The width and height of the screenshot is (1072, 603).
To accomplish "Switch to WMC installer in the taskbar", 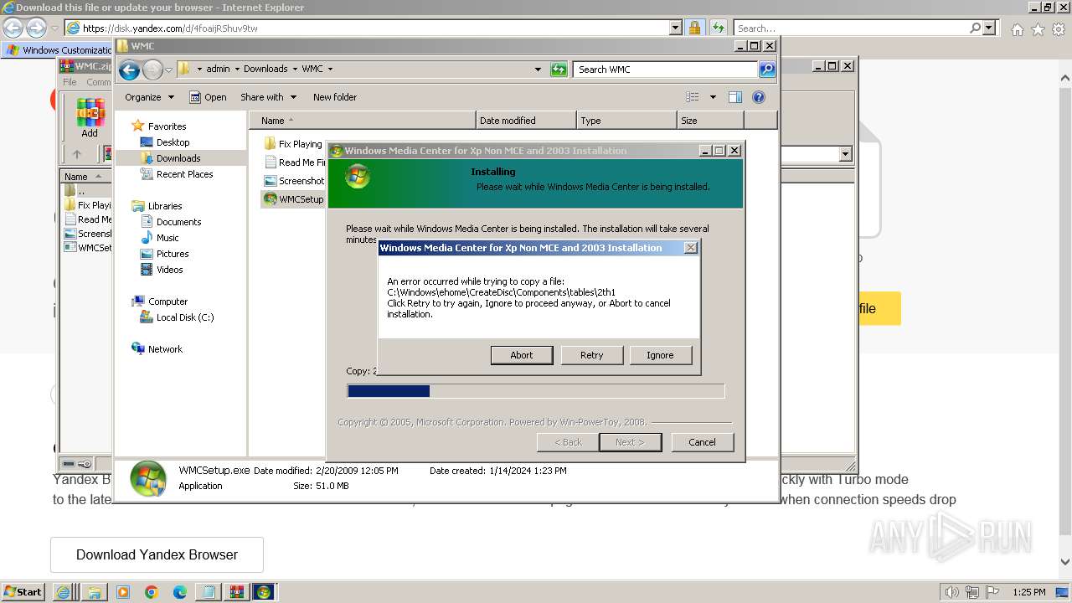I will (264, 591).
